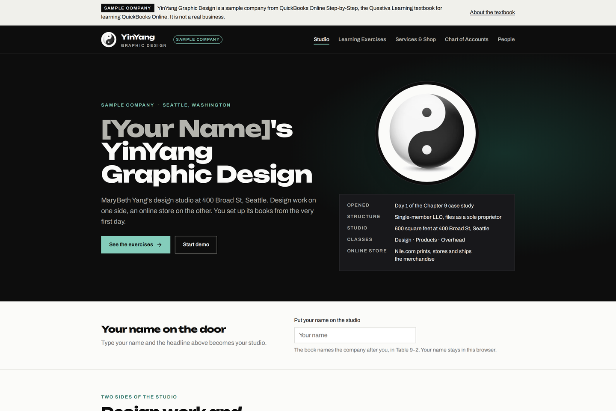Click the YinYang logo icon in header
The image size is (616, 411).
tap(109, 39)
